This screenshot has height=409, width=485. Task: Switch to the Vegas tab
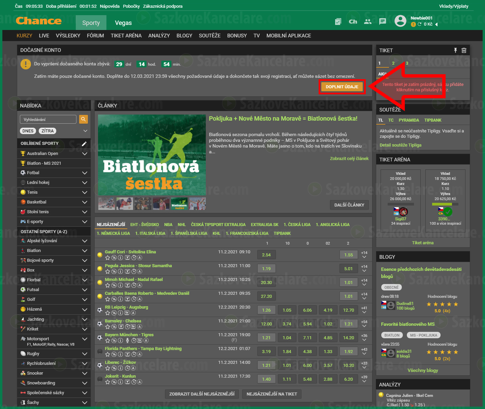(123, 23)
